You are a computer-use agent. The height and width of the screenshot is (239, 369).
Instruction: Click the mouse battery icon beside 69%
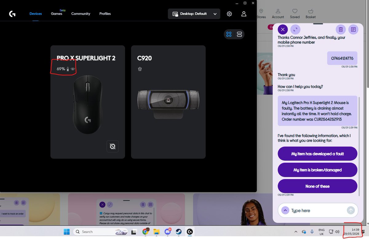click(x=68, y=69)
